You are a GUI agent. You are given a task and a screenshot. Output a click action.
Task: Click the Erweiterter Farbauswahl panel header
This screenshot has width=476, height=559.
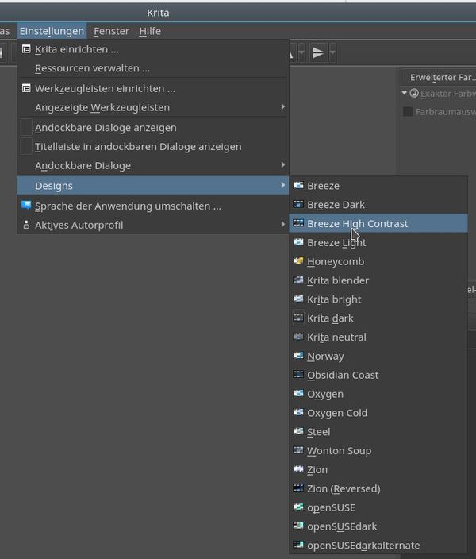point(440,77)
